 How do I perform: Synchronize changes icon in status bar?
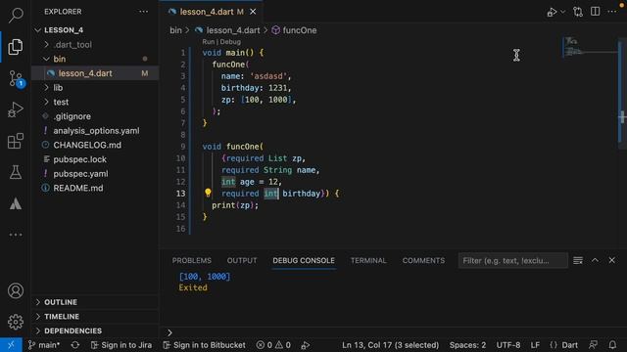click(75, 345)
